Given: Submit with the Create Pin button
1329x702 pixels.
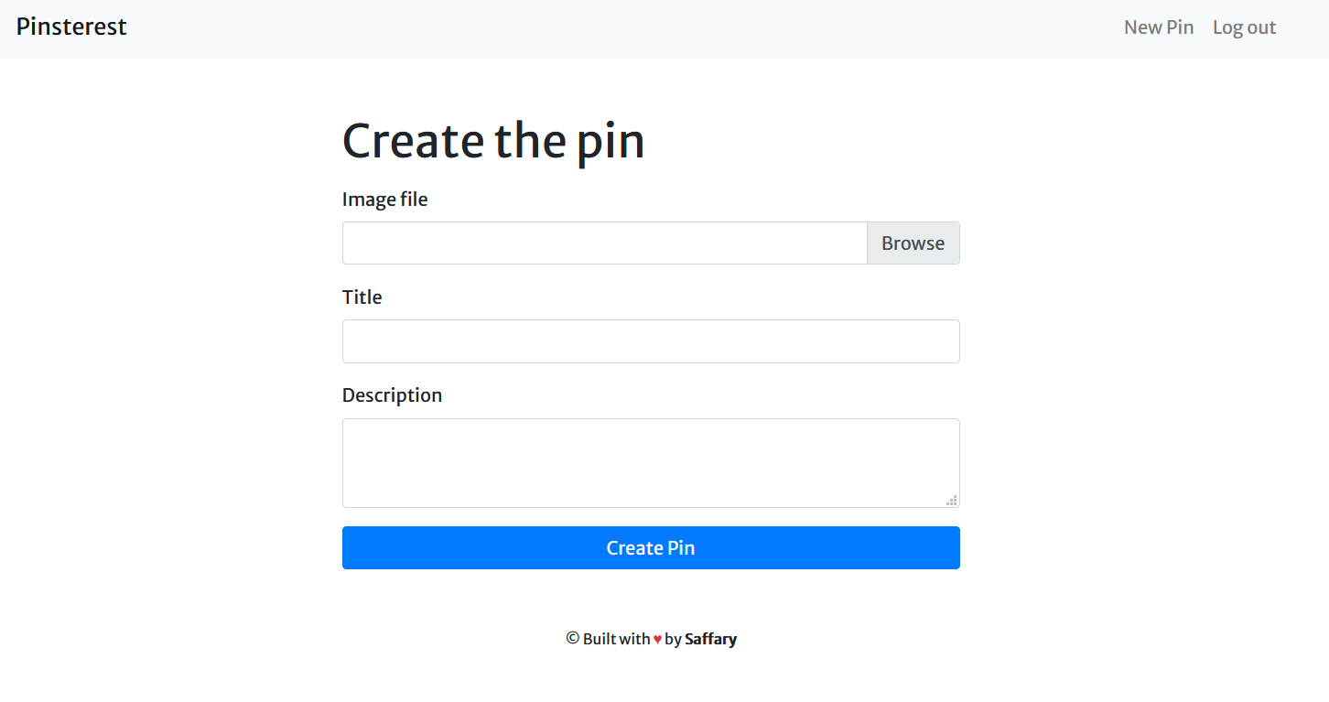Looking at the screenshot, I should (651, 547).
